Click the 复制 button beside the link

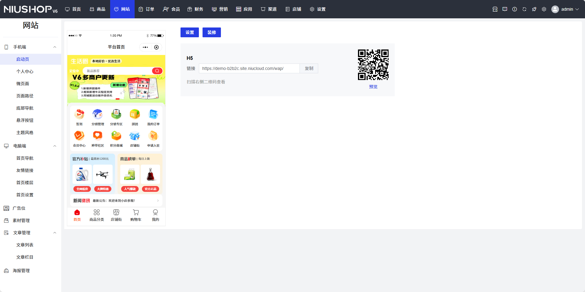[309, 68]
